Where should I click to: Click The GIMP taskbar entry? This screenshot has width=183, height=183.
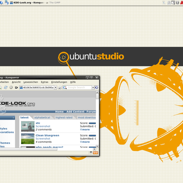pyautogui.click(x=53, y=3)
